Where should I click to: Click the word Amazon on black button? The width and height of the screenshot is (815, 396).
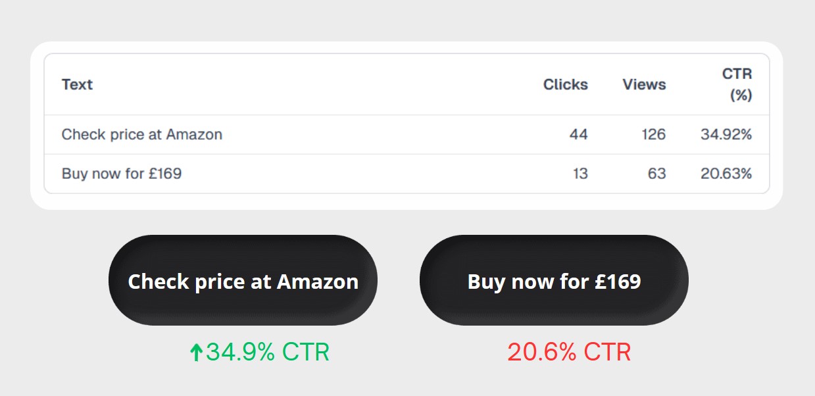318,282
